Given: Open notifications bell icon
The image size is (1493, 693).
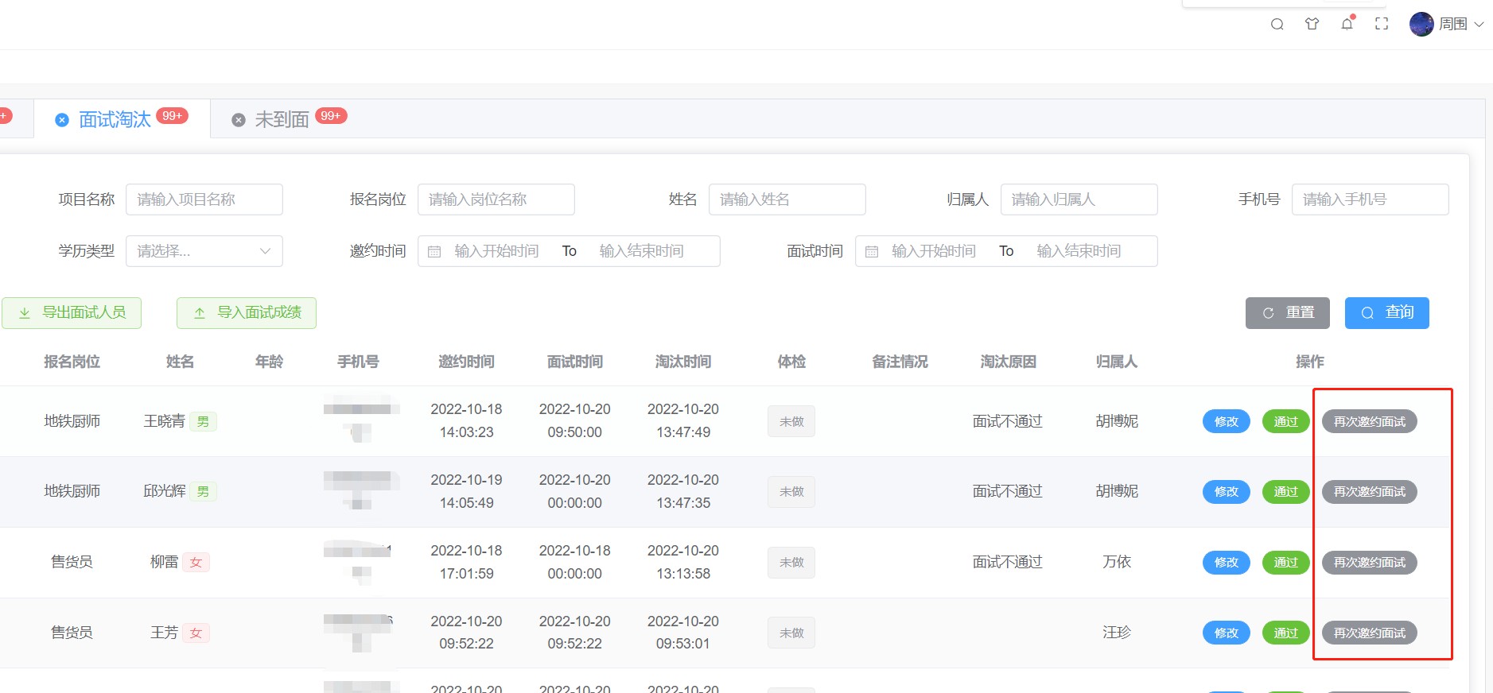Looking at the screenshot, I should pos(1347,23).
